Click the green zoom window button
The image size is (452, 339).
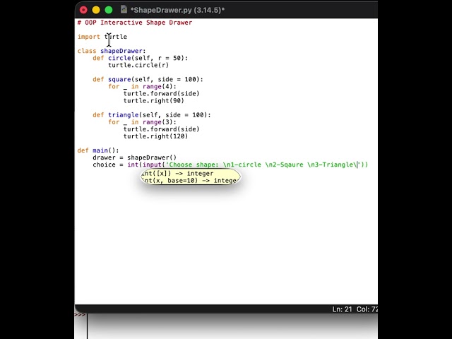tap(109, 10)
